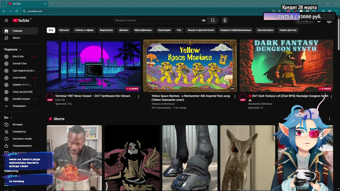
Task: Expand the Вы section arrow
Action: point(11,118)
